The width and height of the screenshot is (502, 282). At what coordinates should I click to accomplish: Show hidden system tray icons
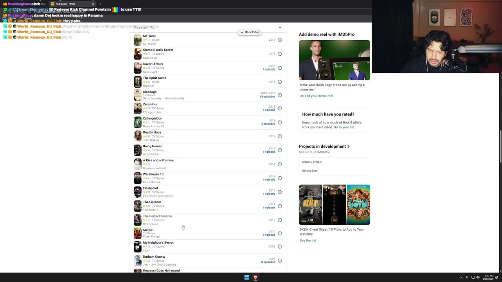(x=460, y=277)
